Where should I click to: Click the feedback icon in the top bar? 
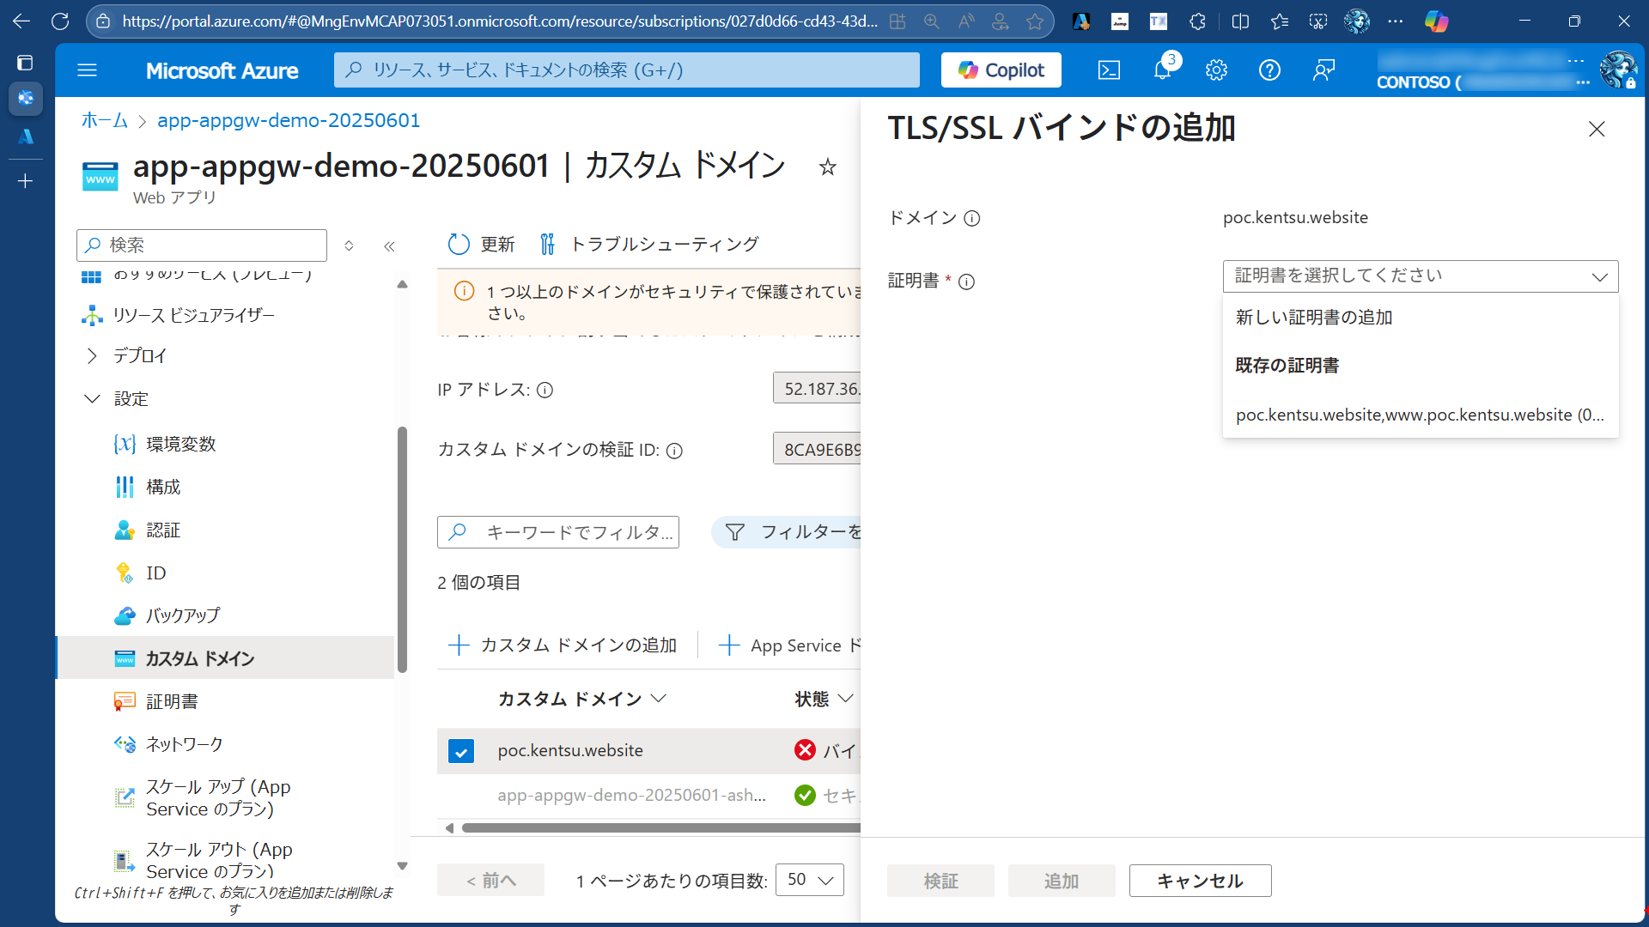pyautogui.click(x=1323, y=70)
